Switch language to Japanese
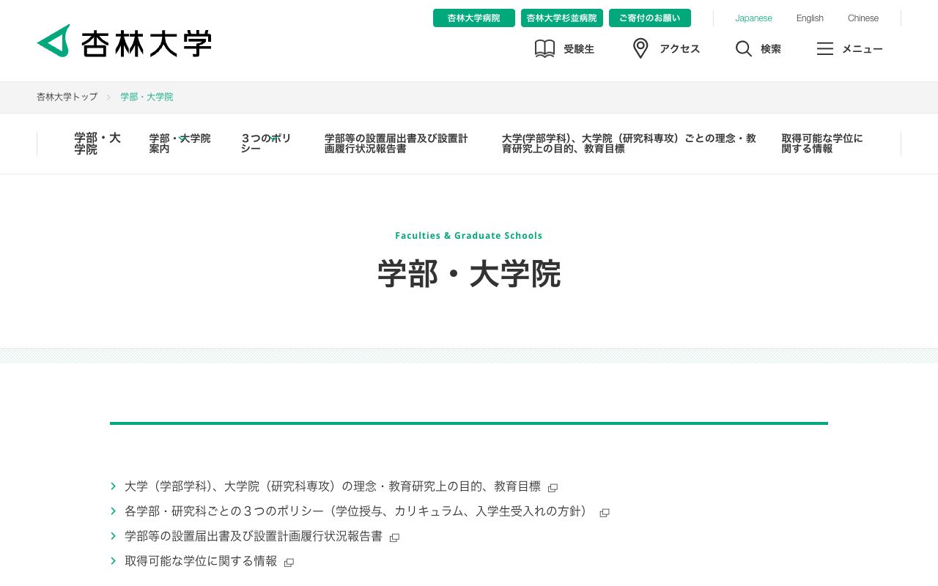This screenshot has height=586, width=938. 753,18
